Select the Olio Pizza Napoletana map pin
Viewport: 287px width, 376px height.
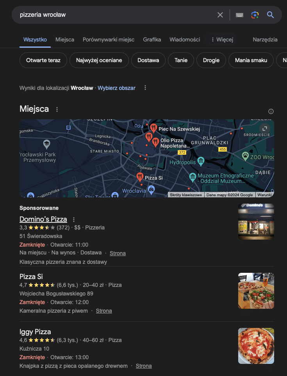(155, 142)
